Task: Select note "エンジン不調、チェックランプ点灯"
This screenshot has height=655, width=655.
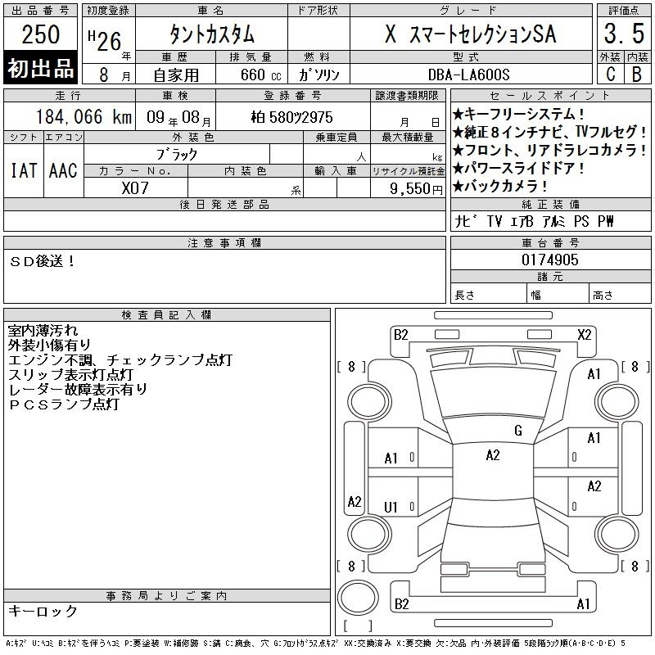Action: pos(120,360)
